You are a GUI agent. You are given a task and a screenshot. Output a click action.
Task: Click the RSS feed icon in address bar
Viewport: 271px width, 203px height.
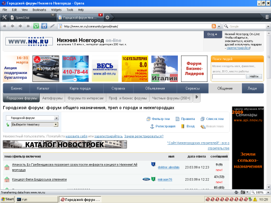214,26
